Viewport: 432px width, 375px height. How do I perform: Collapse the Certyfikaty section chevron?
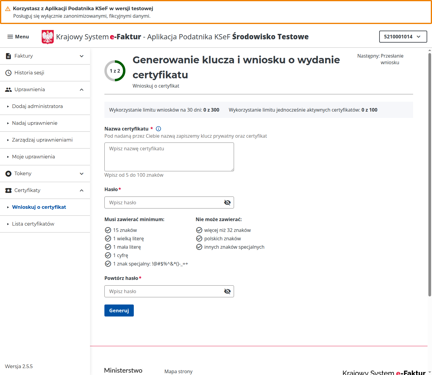tap(82, 190)
